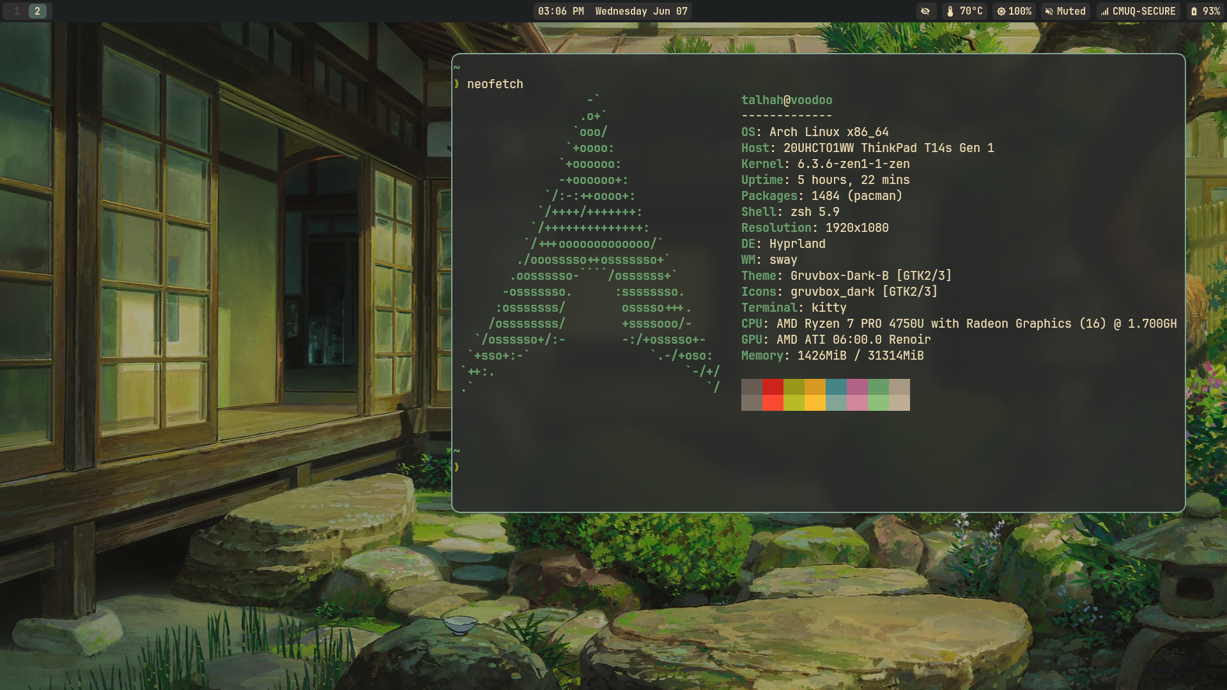Click the muted speaker icon

coord(1049,11)
